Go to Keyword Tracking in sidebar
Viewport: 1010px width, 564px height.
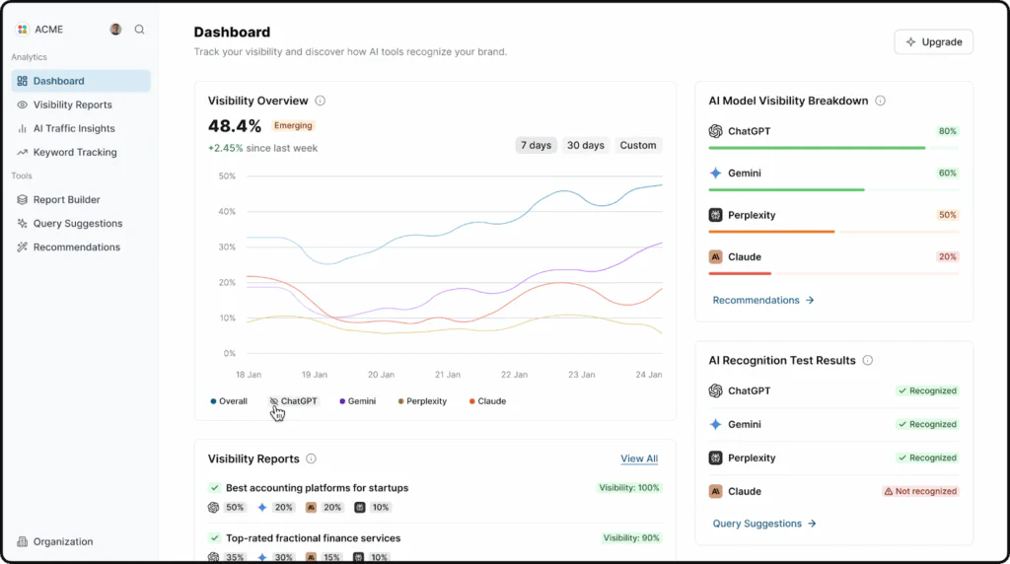(75, 152)
